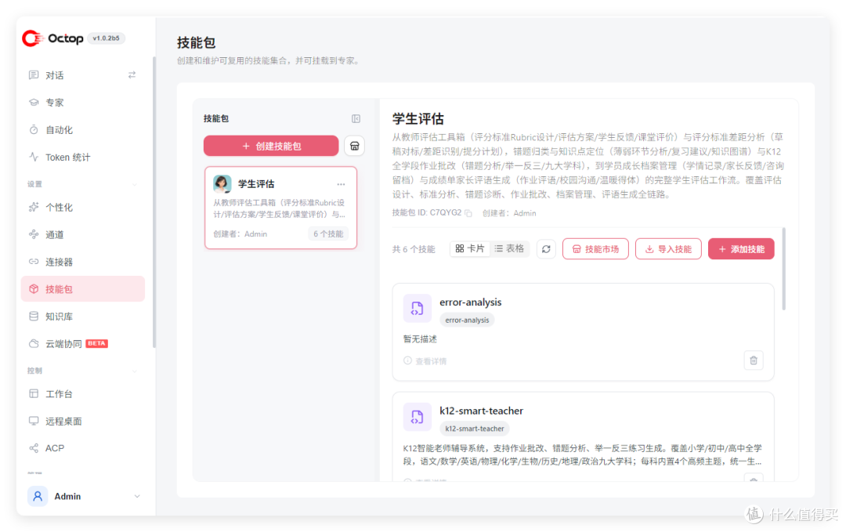Open Token 统计
Screen dimensions: 846x532
[82, 157]
